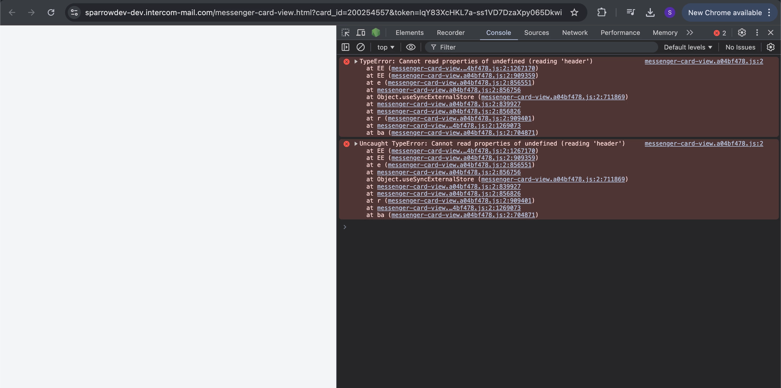The height and width of the screenshot is (388, 781).
Task: Toggle the live expression eye icon
Action: 411,47
